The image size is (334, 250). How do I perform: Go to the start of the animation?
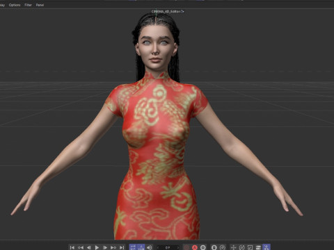[72, 247]
